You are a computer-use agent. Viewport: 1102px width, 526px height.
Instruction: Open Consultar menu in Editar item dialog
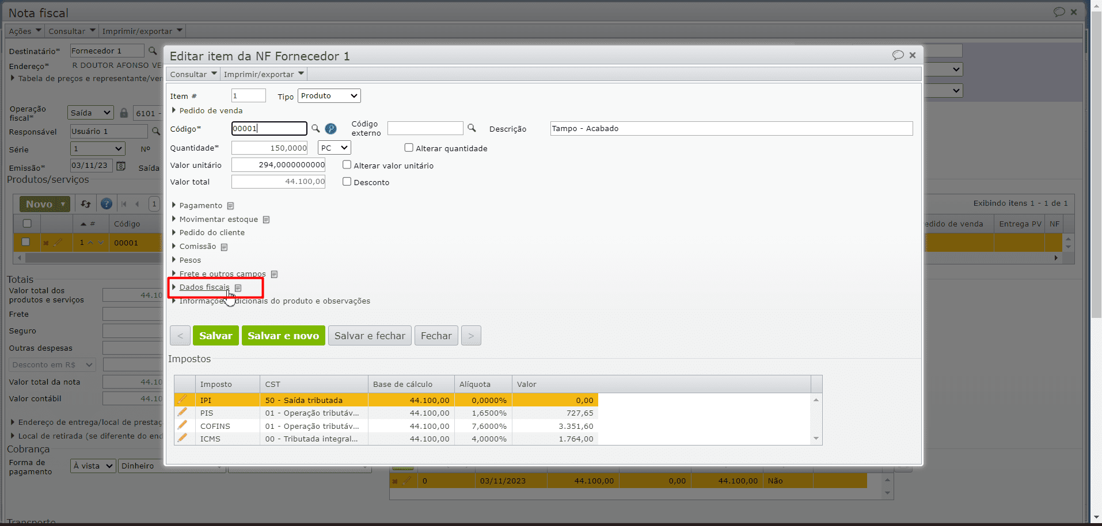193,74
